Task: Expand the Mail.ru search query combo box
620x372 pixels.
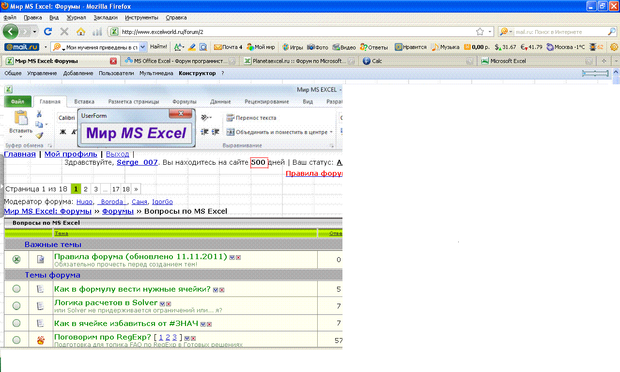Action: click(143, 47)
